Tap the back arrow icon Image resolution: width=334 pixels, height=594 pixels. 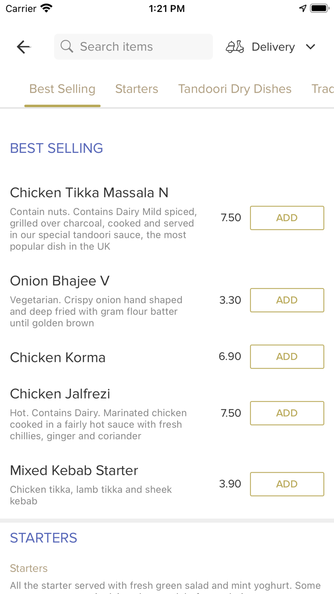coord(23,47)
